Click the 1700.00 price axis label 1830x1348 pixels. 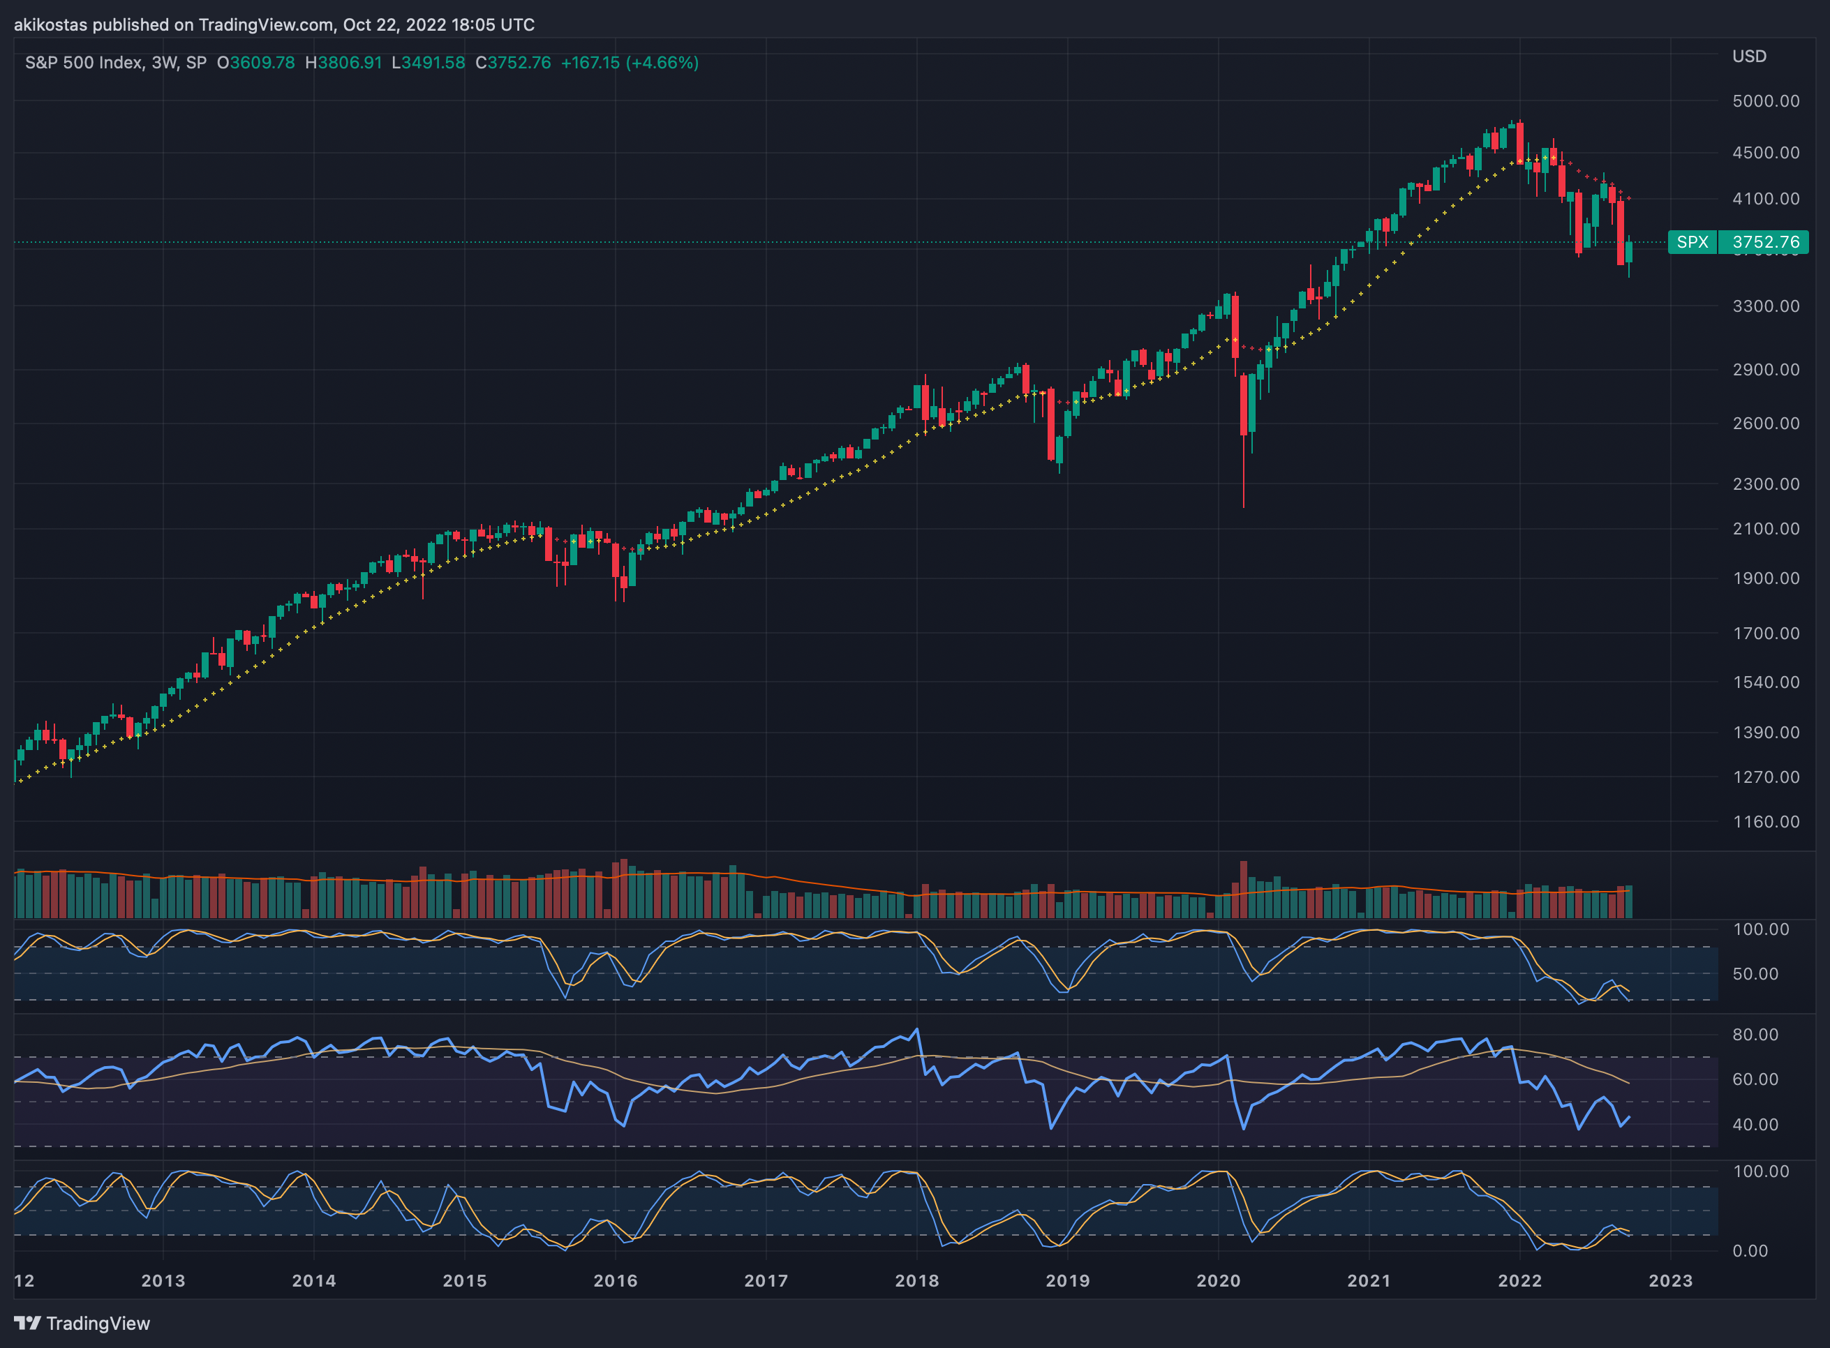(1766, 634)
